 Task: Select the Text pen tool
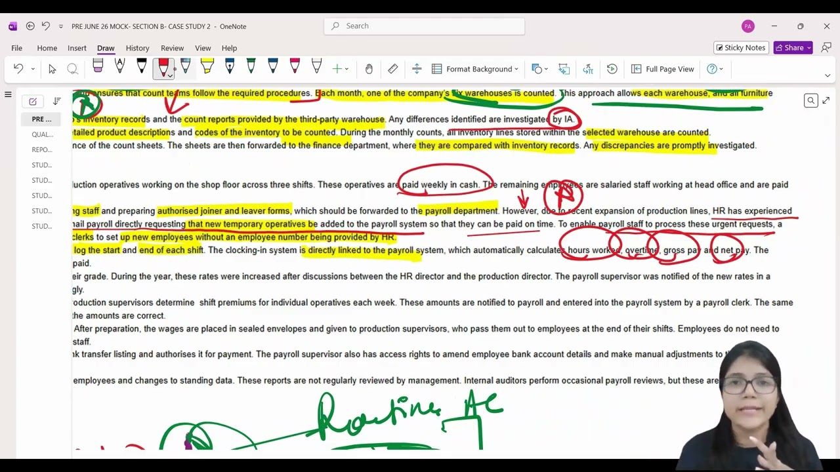[119, 66]
